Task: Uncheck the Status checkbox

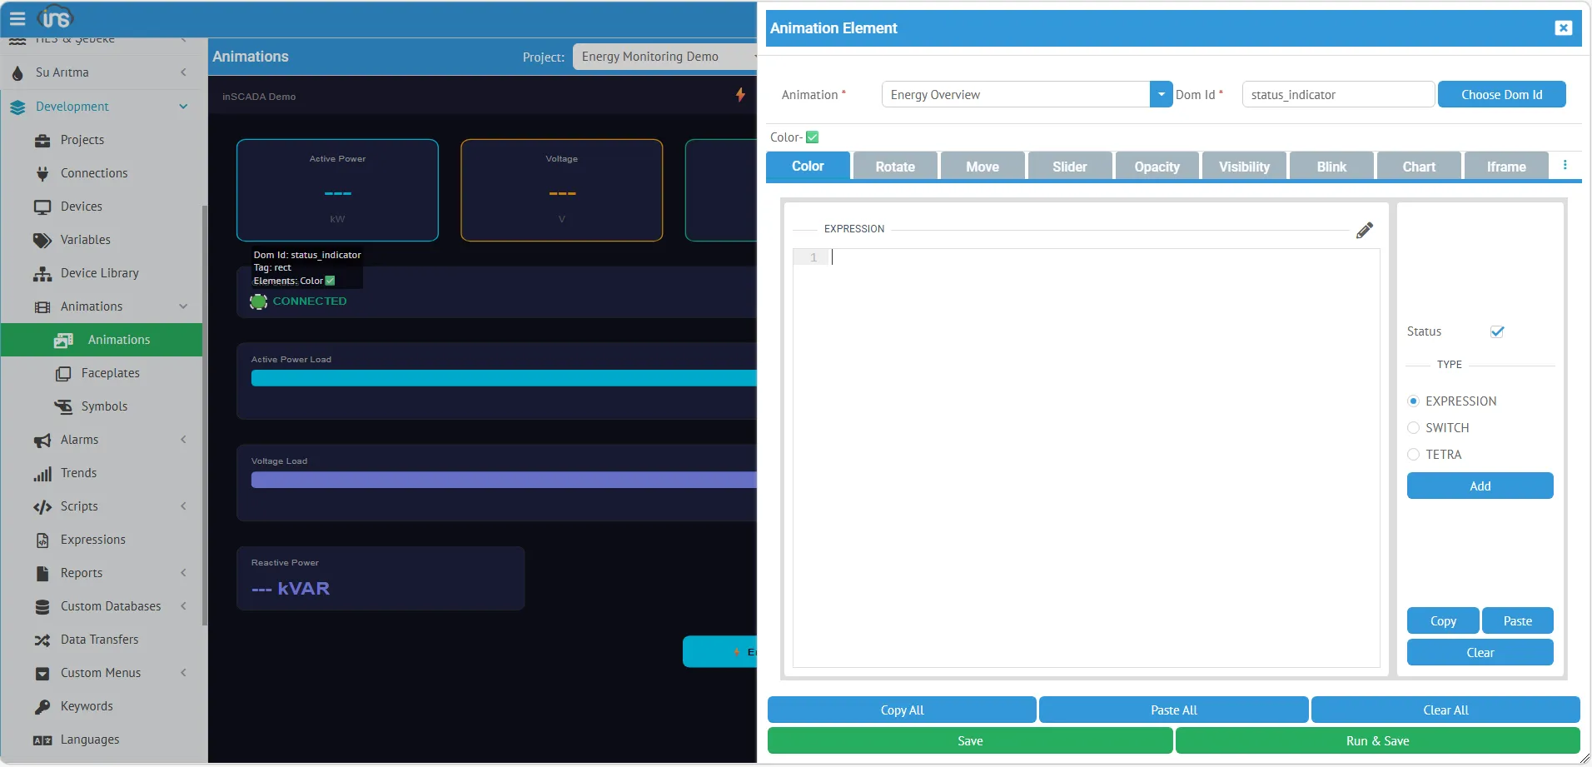Action: coord(1497,331)
